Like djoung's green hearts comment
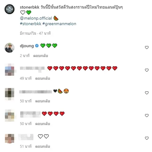 [147, 47]
